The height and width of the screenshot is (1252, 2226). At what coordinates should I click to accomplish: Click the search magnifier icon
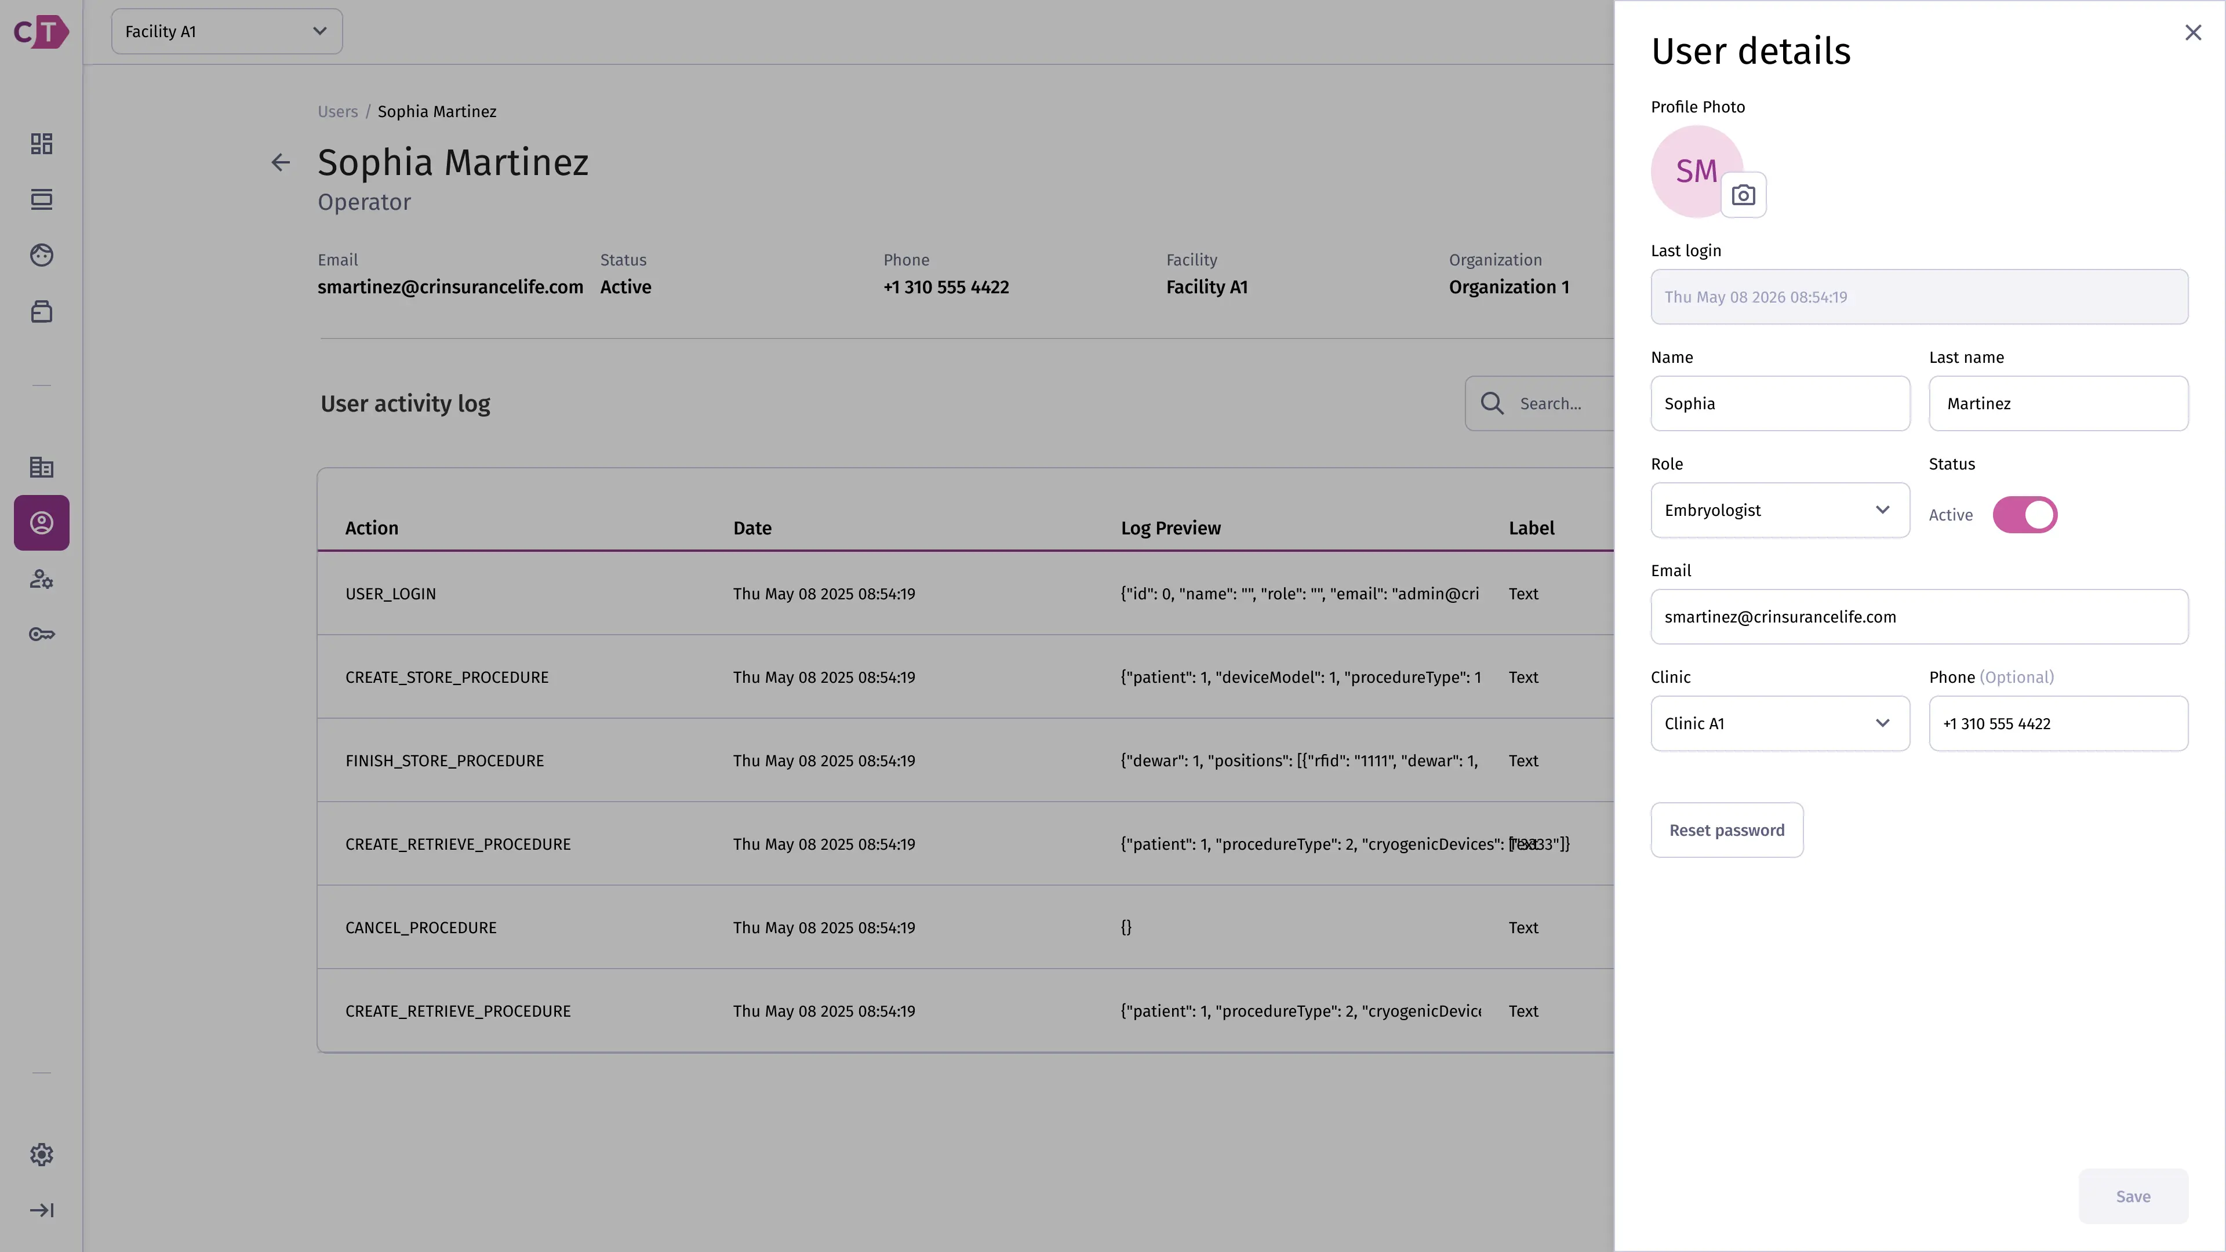pos(1492,403)
